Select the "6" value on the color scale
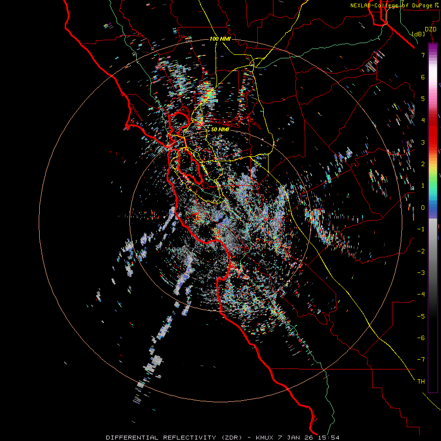The image size is (441, 441). [x=423, y=77]
